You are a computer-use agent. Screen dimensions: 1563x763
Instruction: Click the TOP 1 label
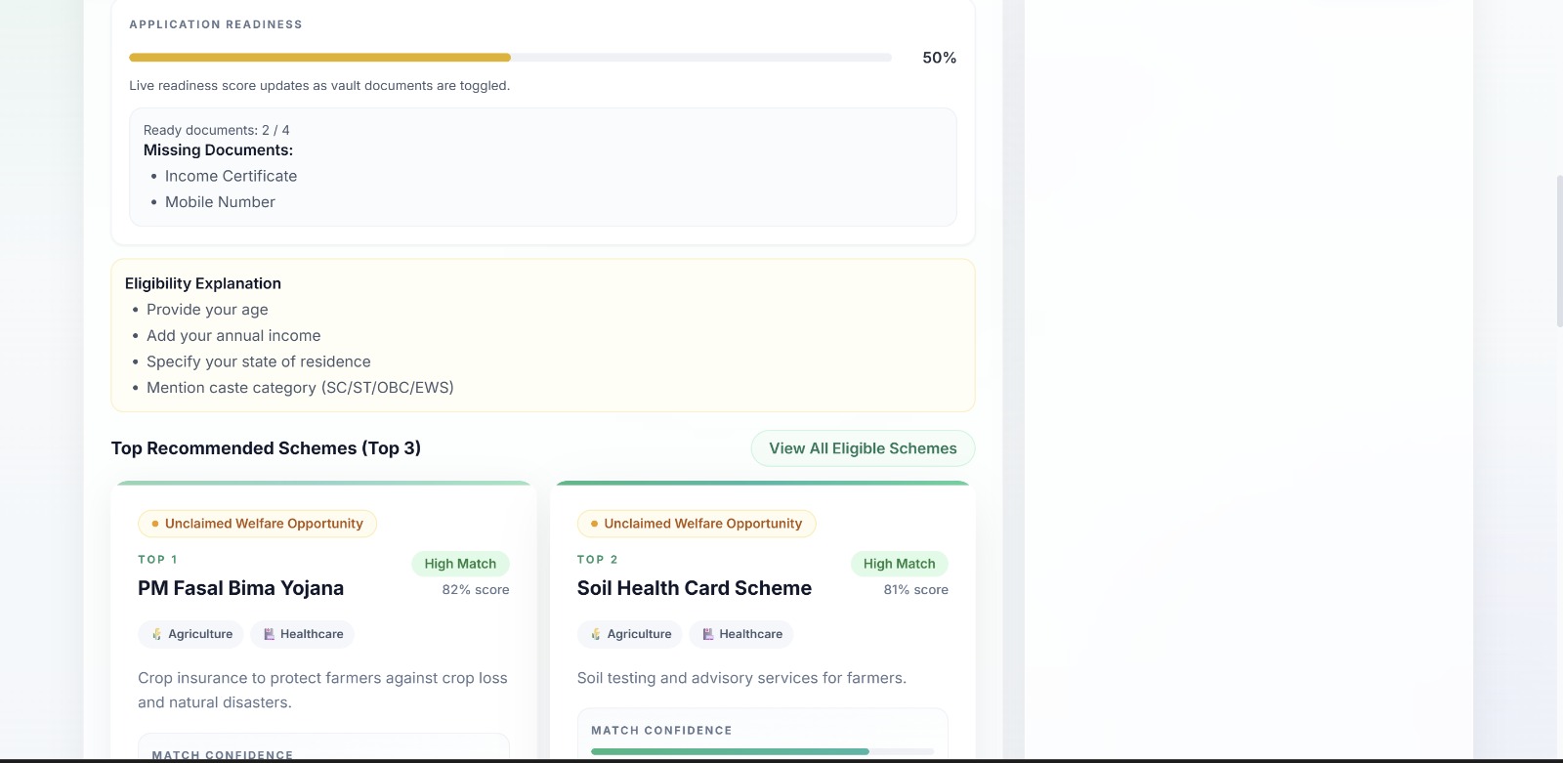(x=157, y=560)
